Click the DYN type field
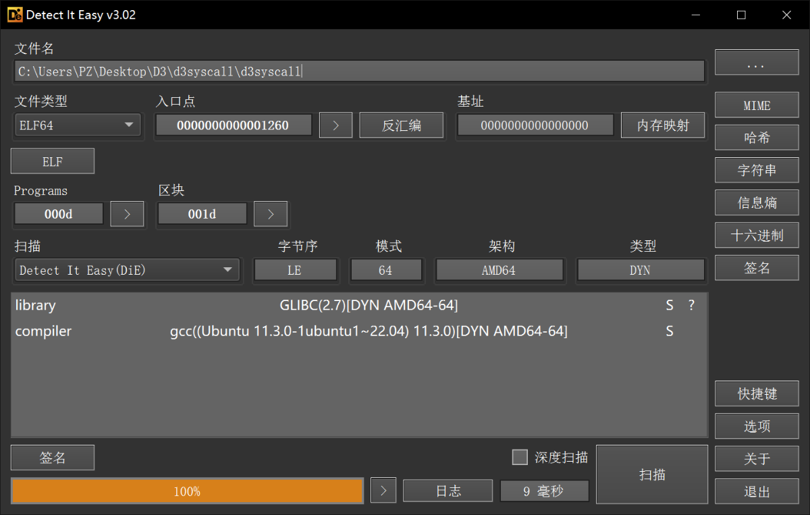Screen dimensions: 810x515 (640, 270)
